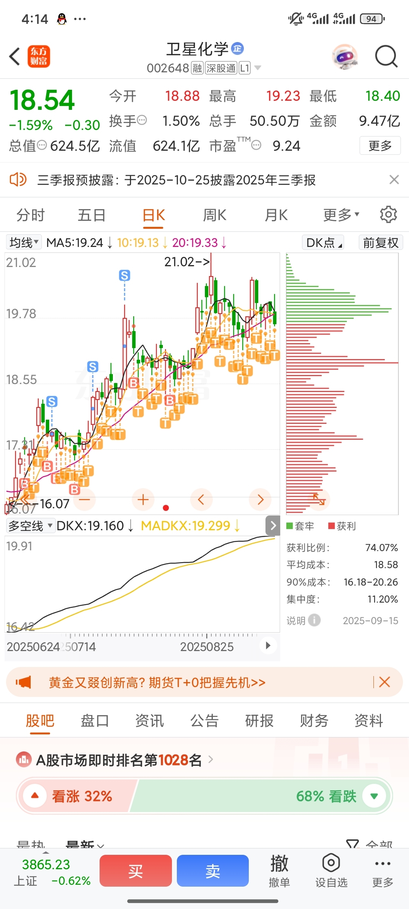The image size is (409, 909).
Task: Collapse the side panel arrow button
Action: pos(273,525)
